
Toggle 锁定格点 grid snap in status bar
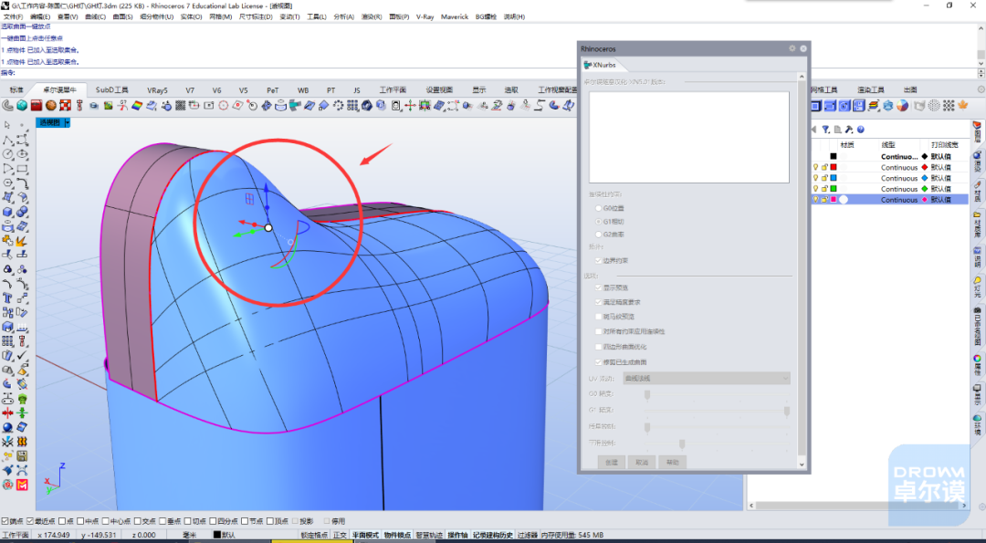314,536
